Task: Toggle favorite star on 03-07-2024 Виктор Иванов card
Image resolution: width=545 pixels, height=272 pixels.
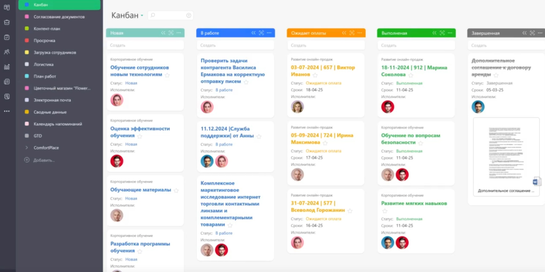Action: tap(315, 75)
